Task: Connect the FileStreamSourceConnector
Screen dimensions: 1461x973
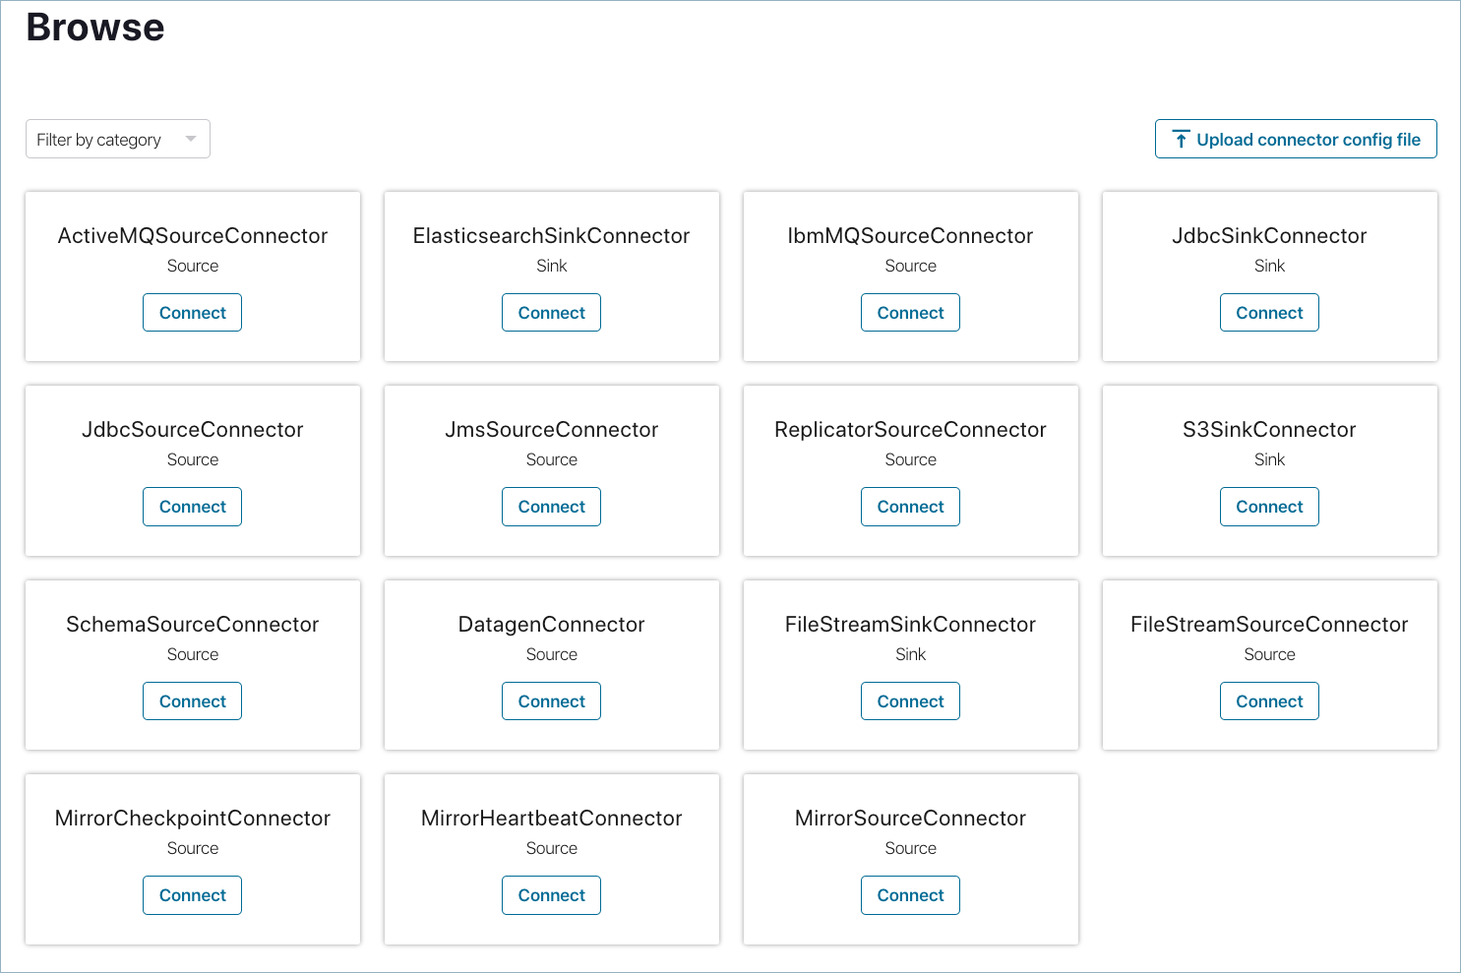Action: point(1269,701)
